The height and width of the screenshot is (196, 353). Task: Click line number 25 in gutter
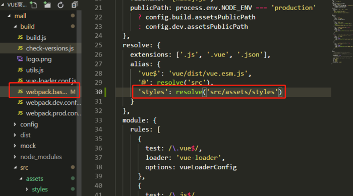pyautogui.click(x=98, y=45)
